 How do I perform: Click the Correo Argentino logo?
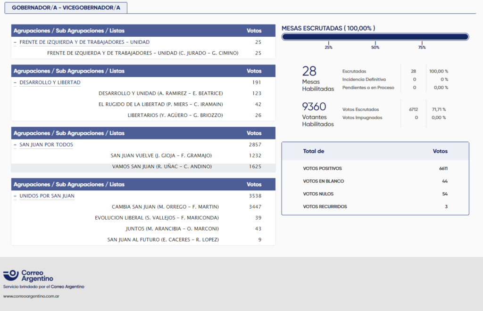click(28, 276)
